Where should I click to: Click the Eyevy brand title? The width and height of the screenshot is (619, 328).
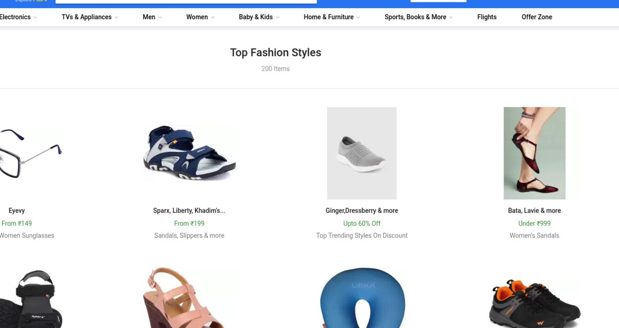tap(17, 211)
